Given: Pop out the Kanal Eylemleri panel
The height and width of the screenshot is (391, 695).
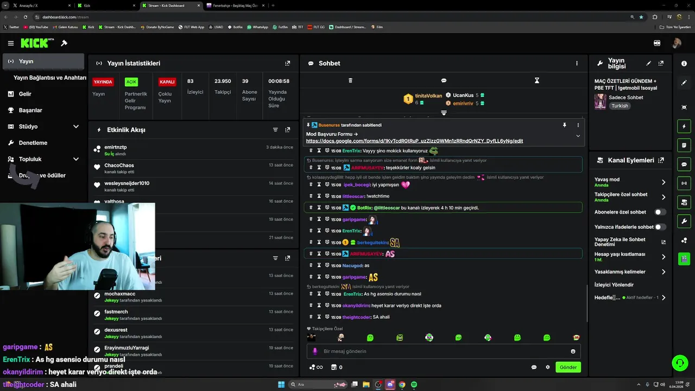Looking at the screenshot, I should coord(661,160).
